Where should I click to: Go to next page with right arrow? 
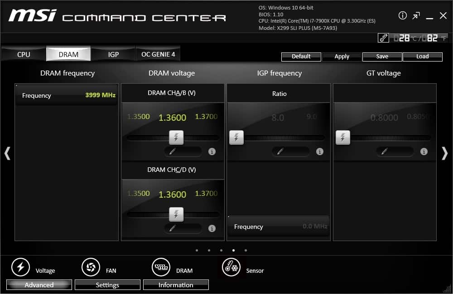tap(445, 153)
